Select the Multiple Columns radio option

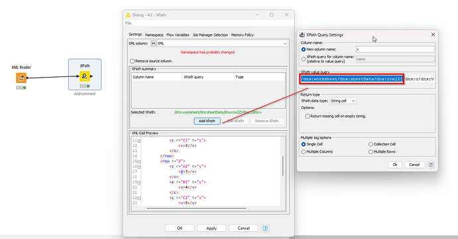tap(303, 151)
